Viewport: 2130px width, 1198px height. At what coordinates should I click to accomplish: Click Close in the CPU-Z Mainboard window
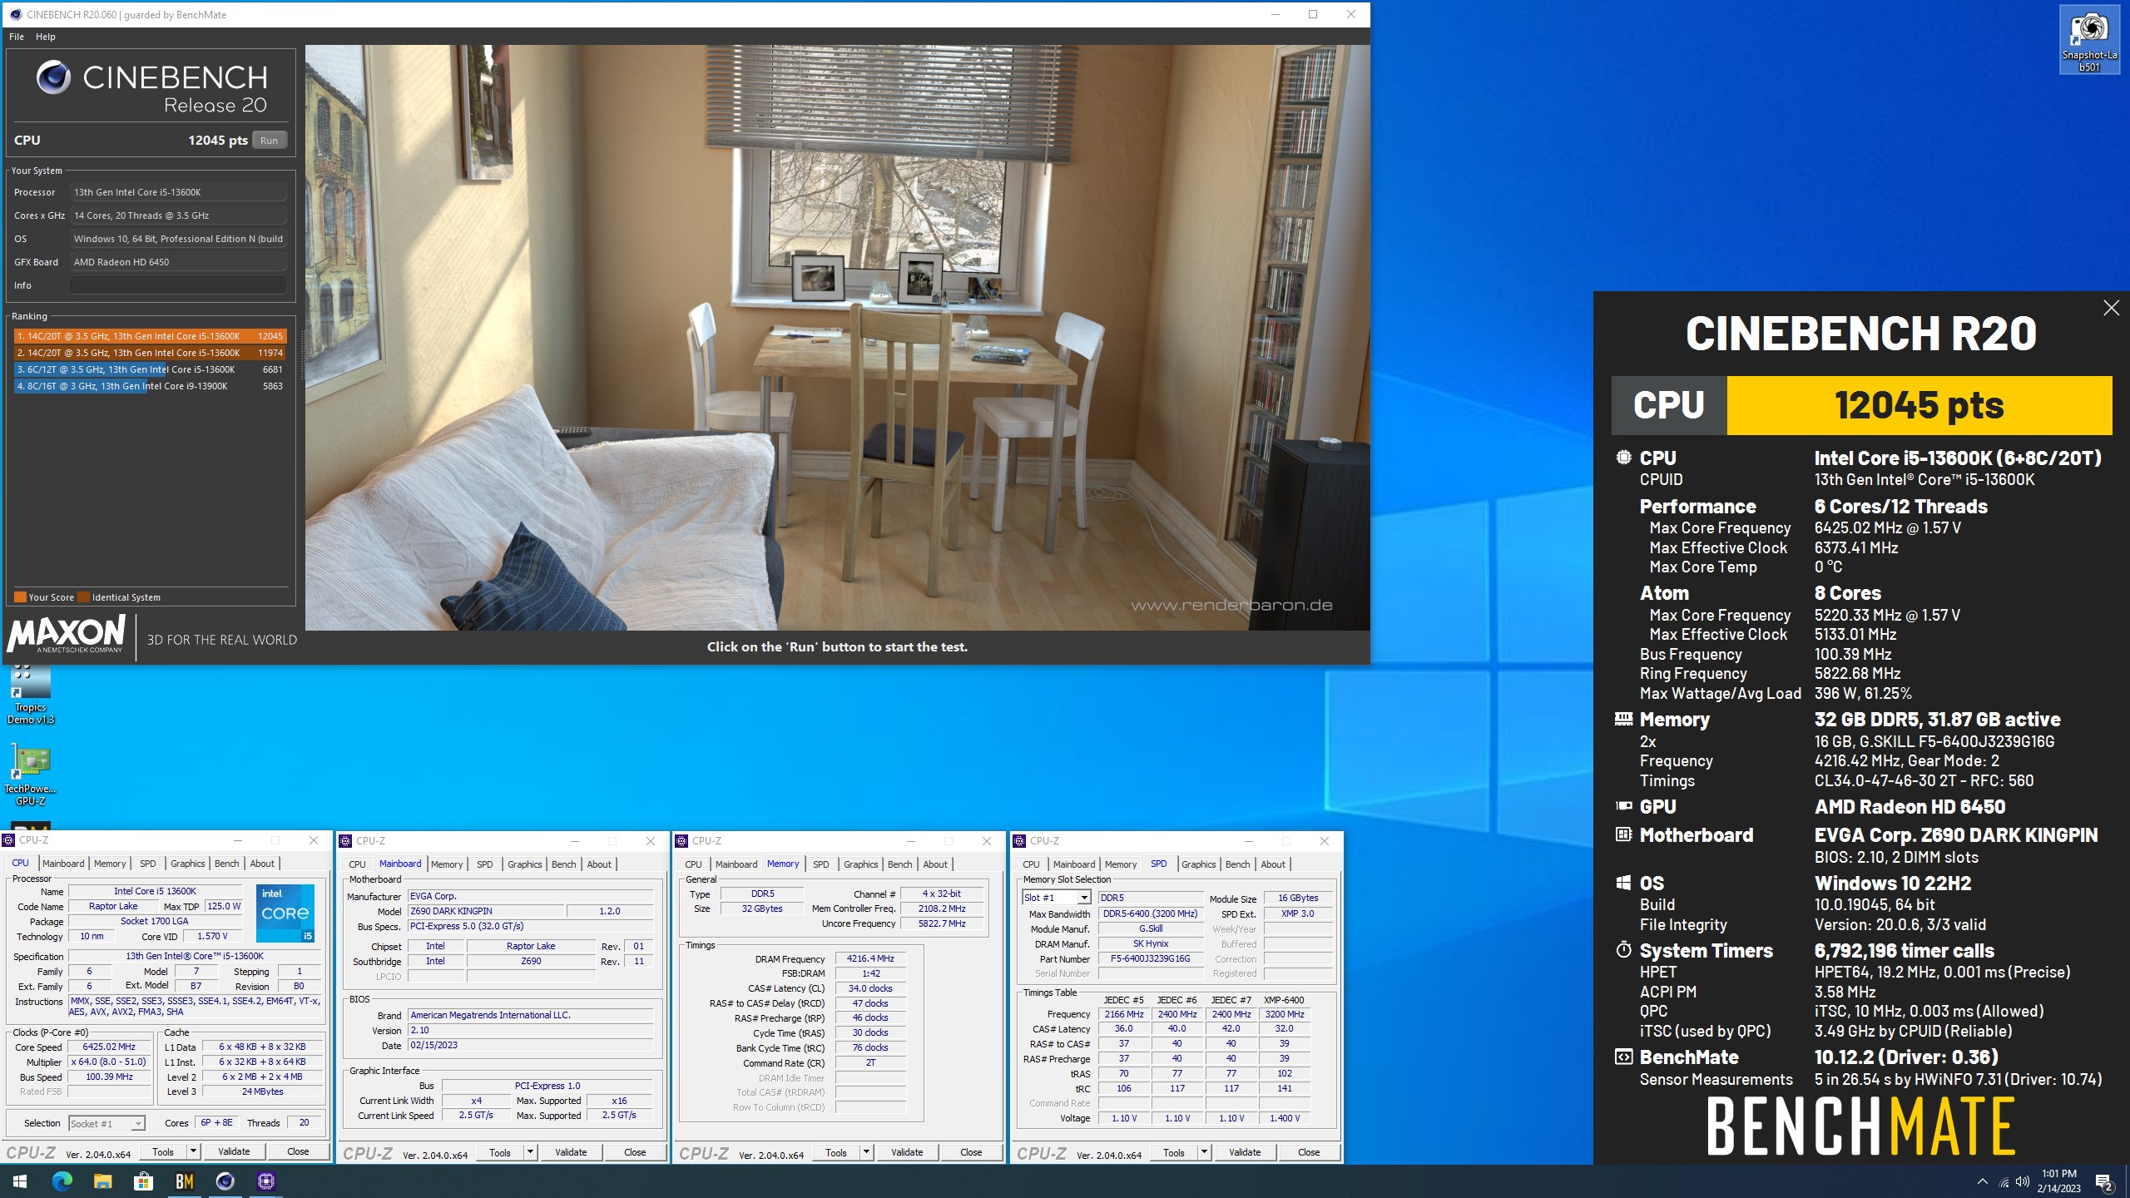pyautogui.click(x=635, y=1152)
